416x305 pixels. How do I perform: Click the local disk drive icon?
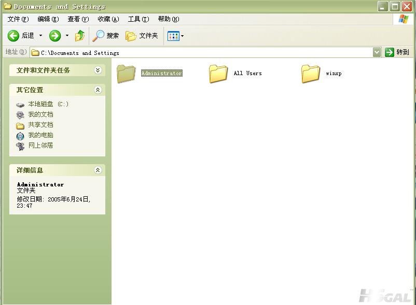click(20, 105)
